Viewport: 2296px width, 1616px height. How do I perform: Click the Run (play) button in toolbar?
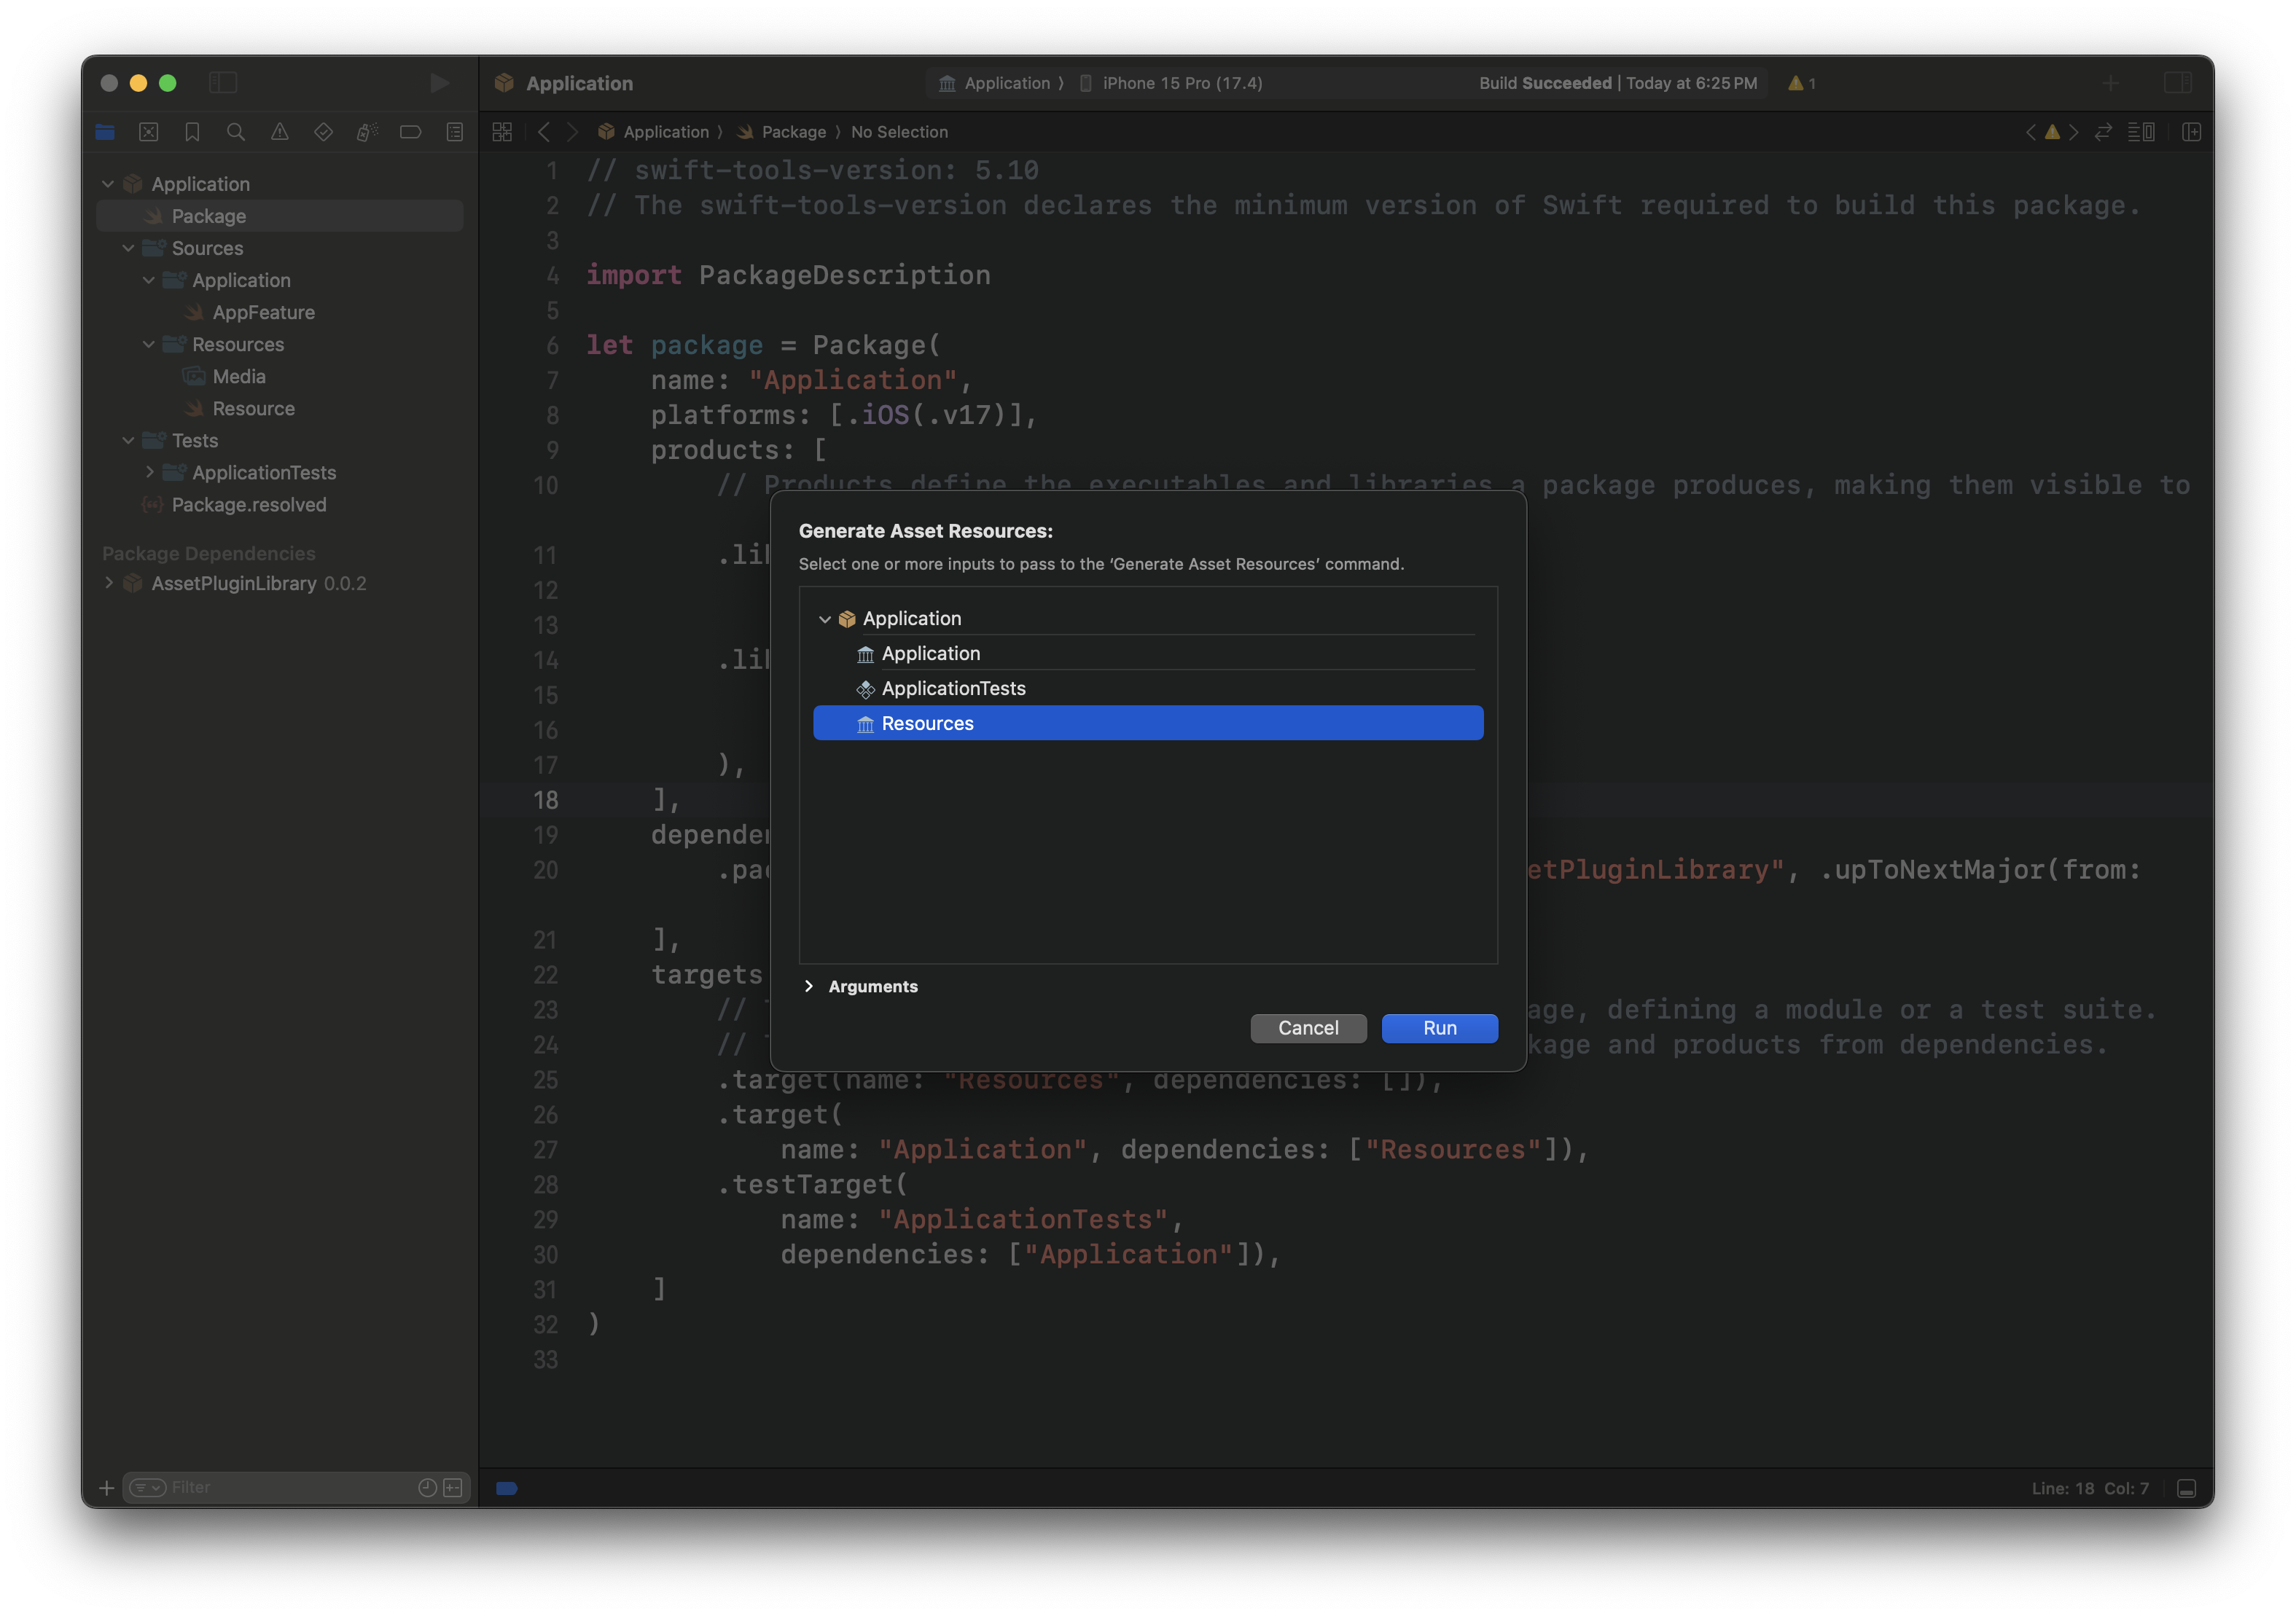(439, 83)
